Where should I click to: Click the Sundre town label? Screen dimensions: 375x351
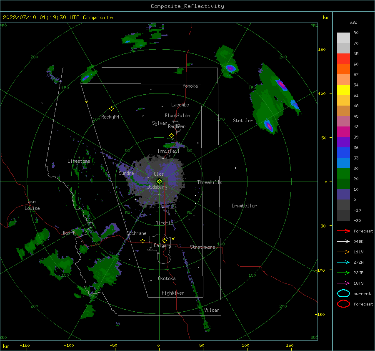click(126, 173)
